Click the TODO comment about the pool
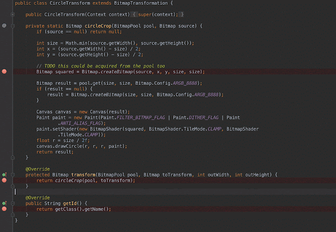 [101, 66]
